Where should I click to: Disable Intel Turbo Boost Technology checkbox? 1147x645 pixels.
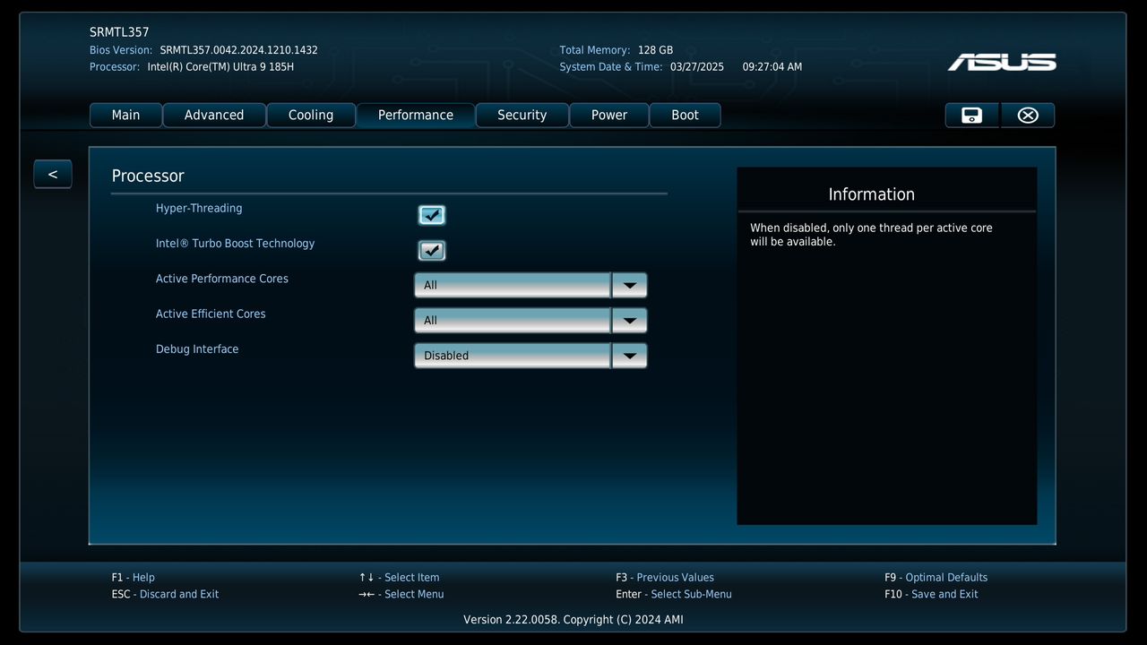[x=432, y=251]
